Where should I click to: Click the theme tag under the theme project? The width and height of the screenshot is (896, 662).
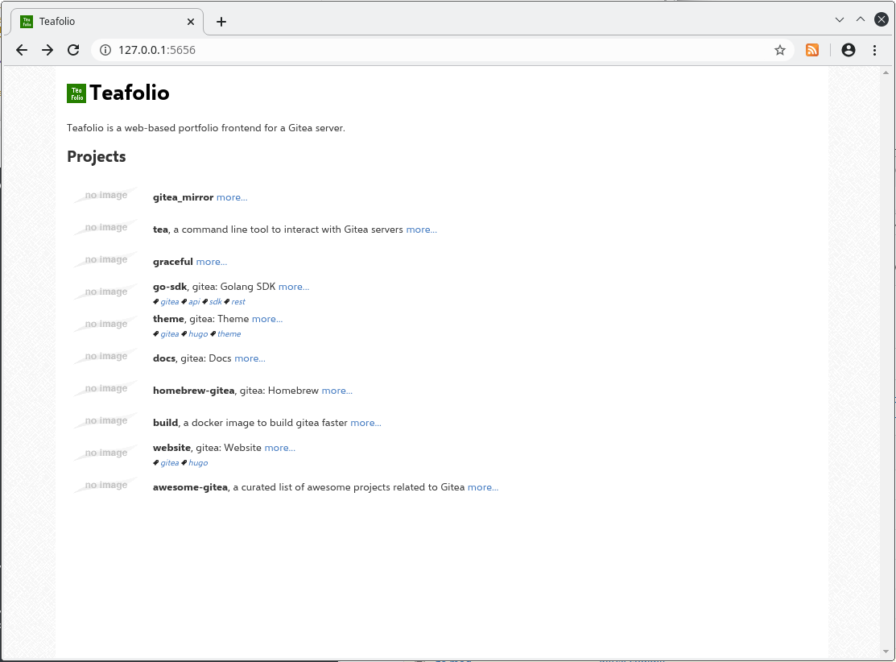tap(229, 334)
